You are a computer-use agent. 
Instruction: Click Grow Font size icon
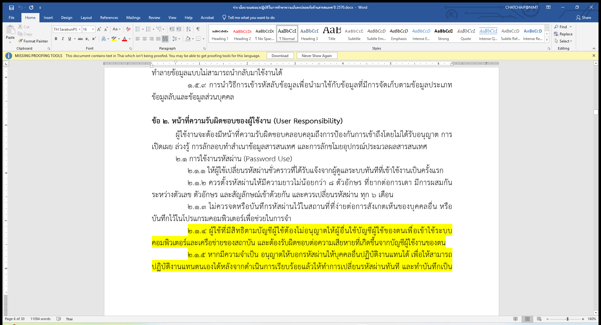coord(99,29)
